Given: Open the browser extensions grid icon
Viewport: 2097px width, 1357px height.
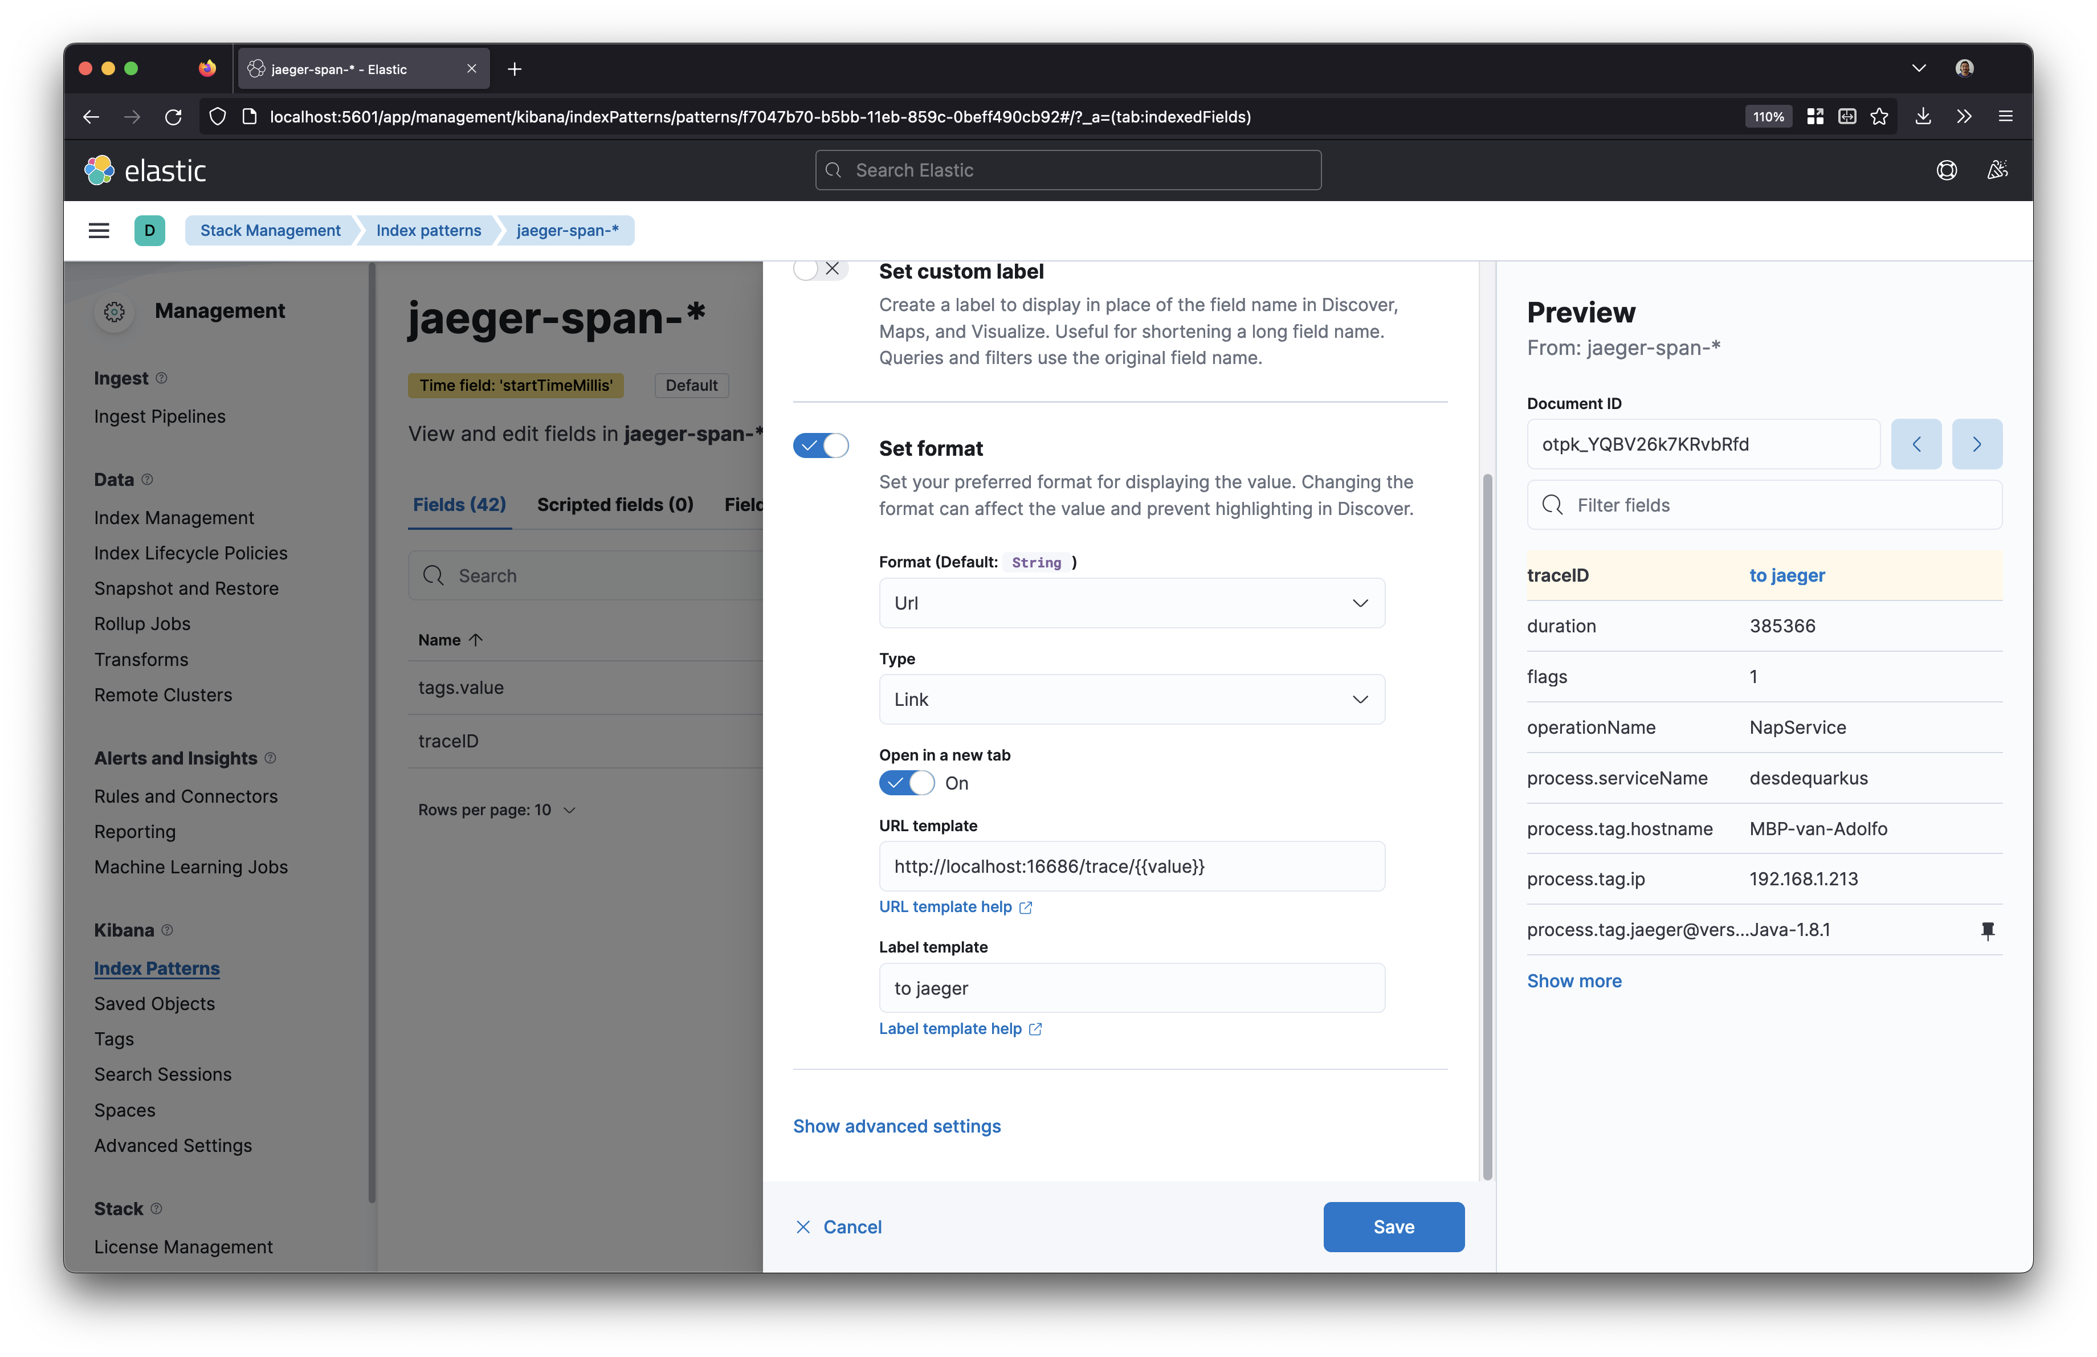Looking at the screenshot, I should click(x=1815, y=116).
